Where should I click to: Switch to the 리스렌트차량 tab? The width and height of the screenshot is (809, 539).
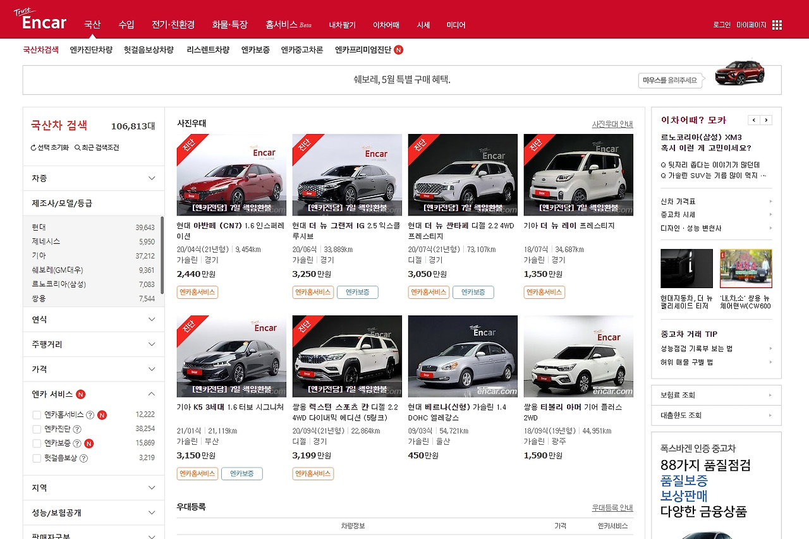(208, 50)
